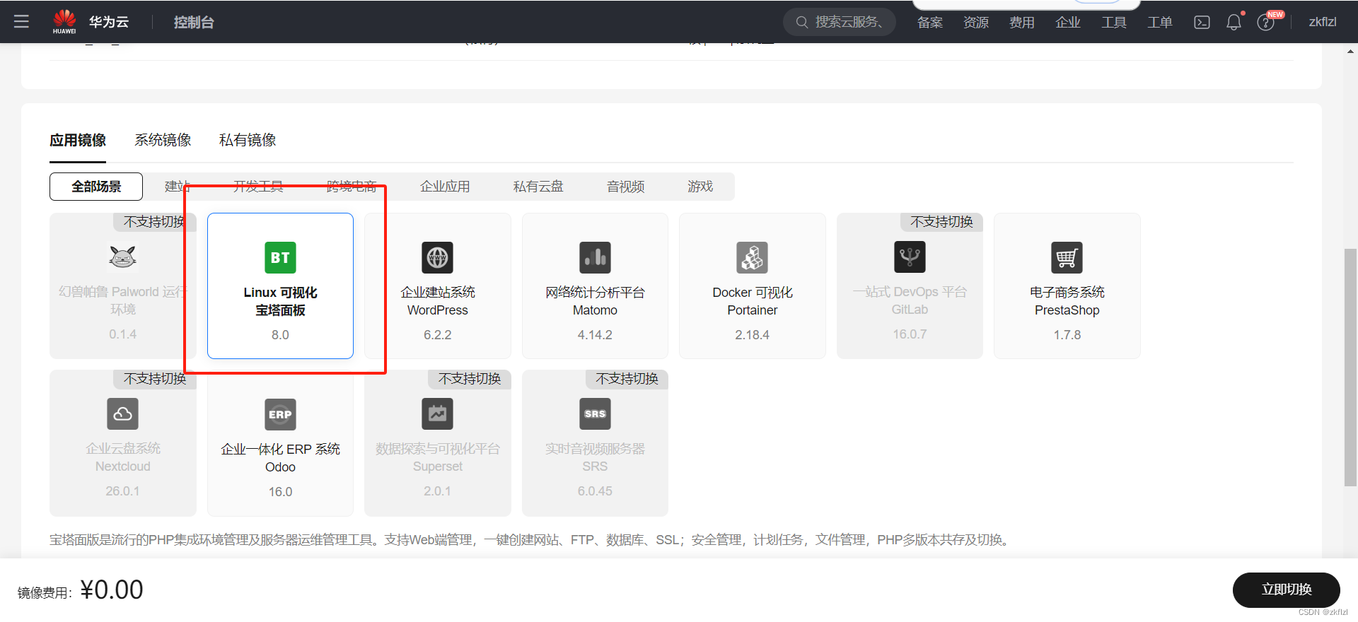Screen dimensions: 1358x622
Task: Click the 华为云 brand text
Action: pos(109,23)
